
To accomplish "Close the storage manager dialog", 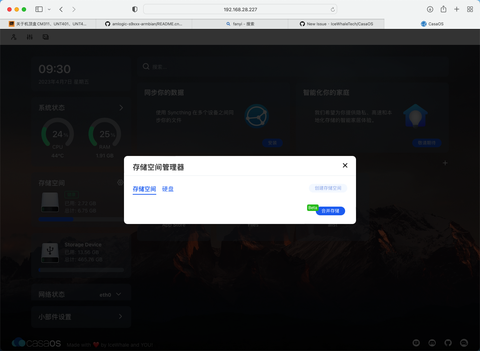I will point(345,165).
